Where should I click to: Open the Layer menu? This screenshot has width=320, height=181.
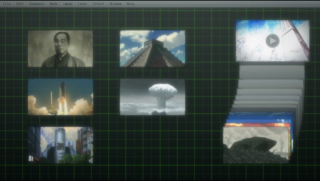[x=83, y=4]
